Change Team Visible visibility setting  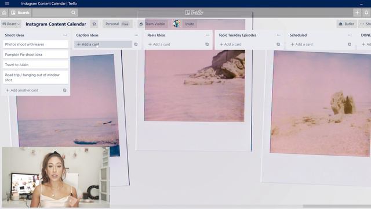tap(152, 24)
